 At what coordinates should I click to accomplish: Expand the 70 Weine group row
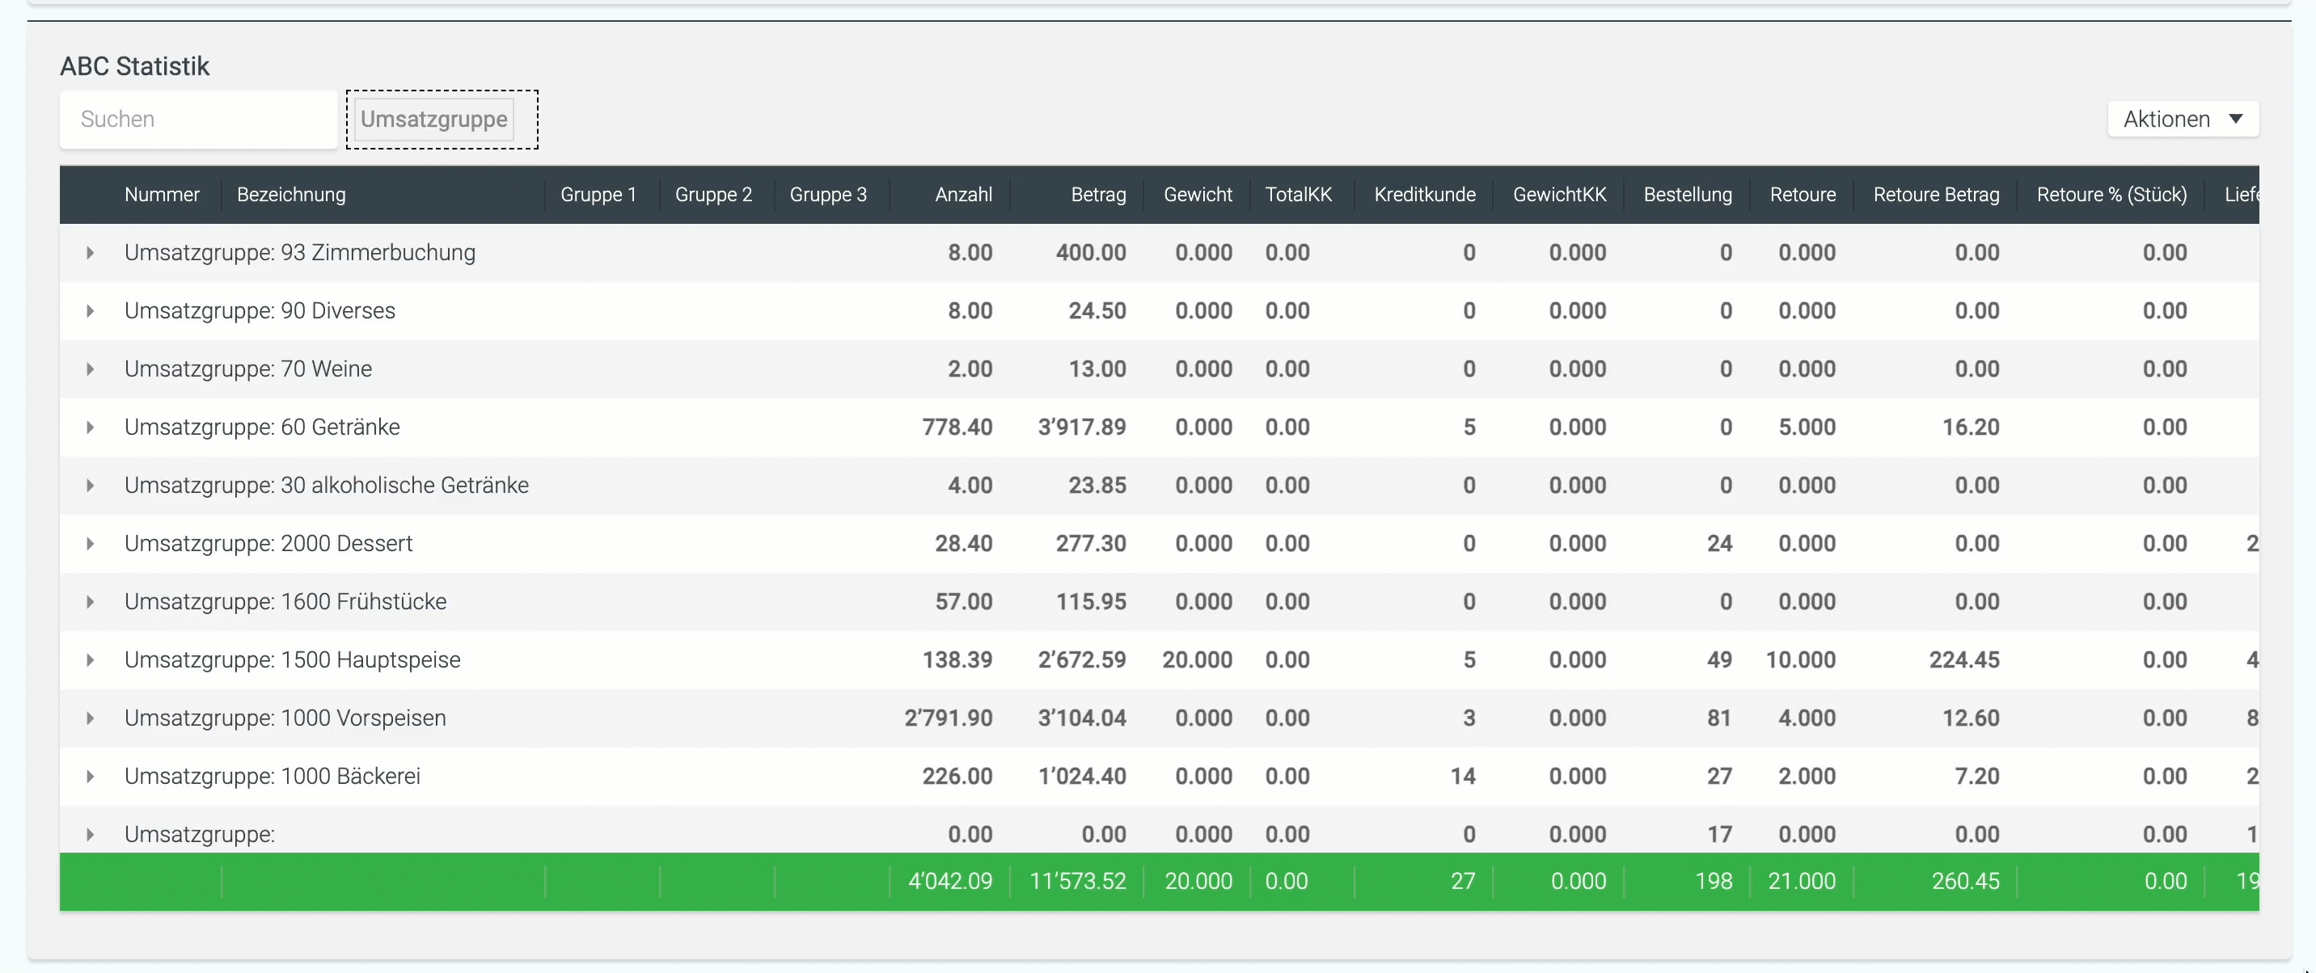coord(90,369)
